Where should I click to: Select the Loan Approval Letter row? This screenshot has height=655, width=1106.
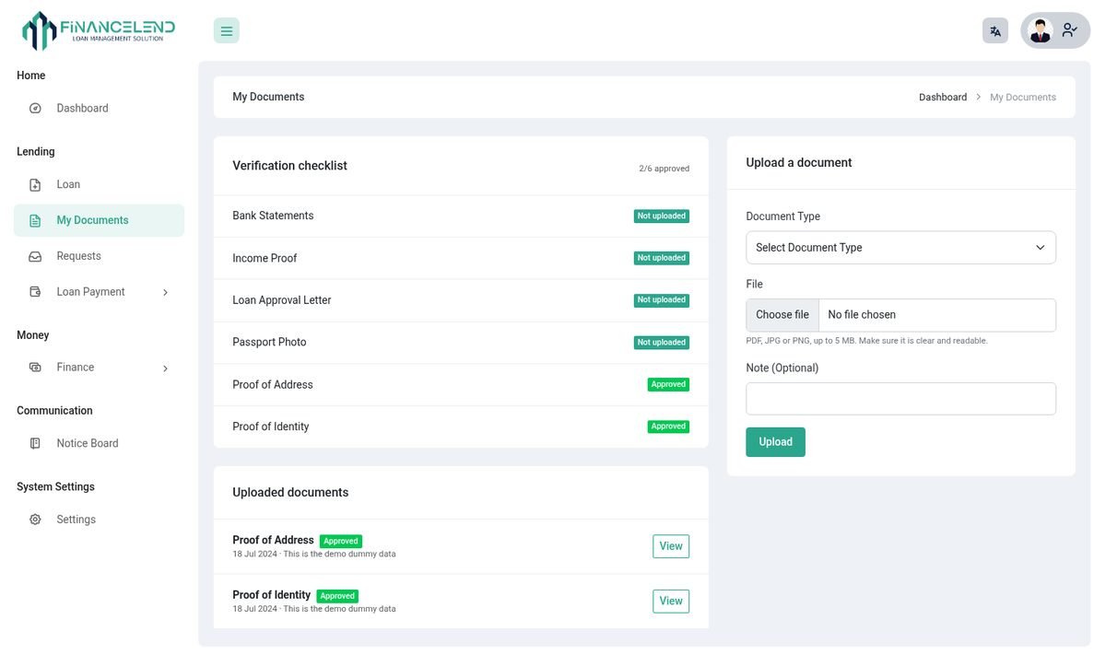(461, 300)
